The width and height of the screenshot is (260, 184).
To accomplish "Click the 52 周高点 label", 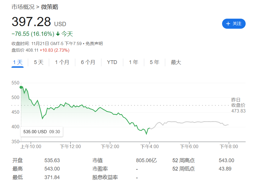I will [183, 160].
